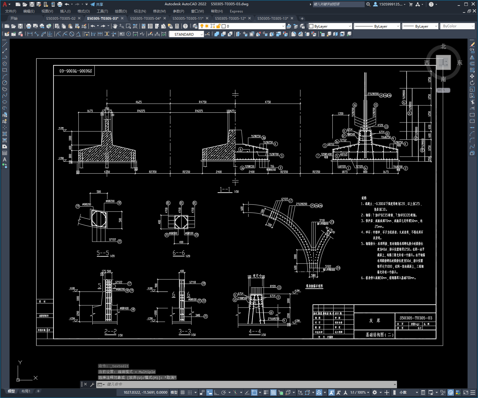Select the Radius dimension tool
The height and width of the screenshot is (398, 478).
58,34
